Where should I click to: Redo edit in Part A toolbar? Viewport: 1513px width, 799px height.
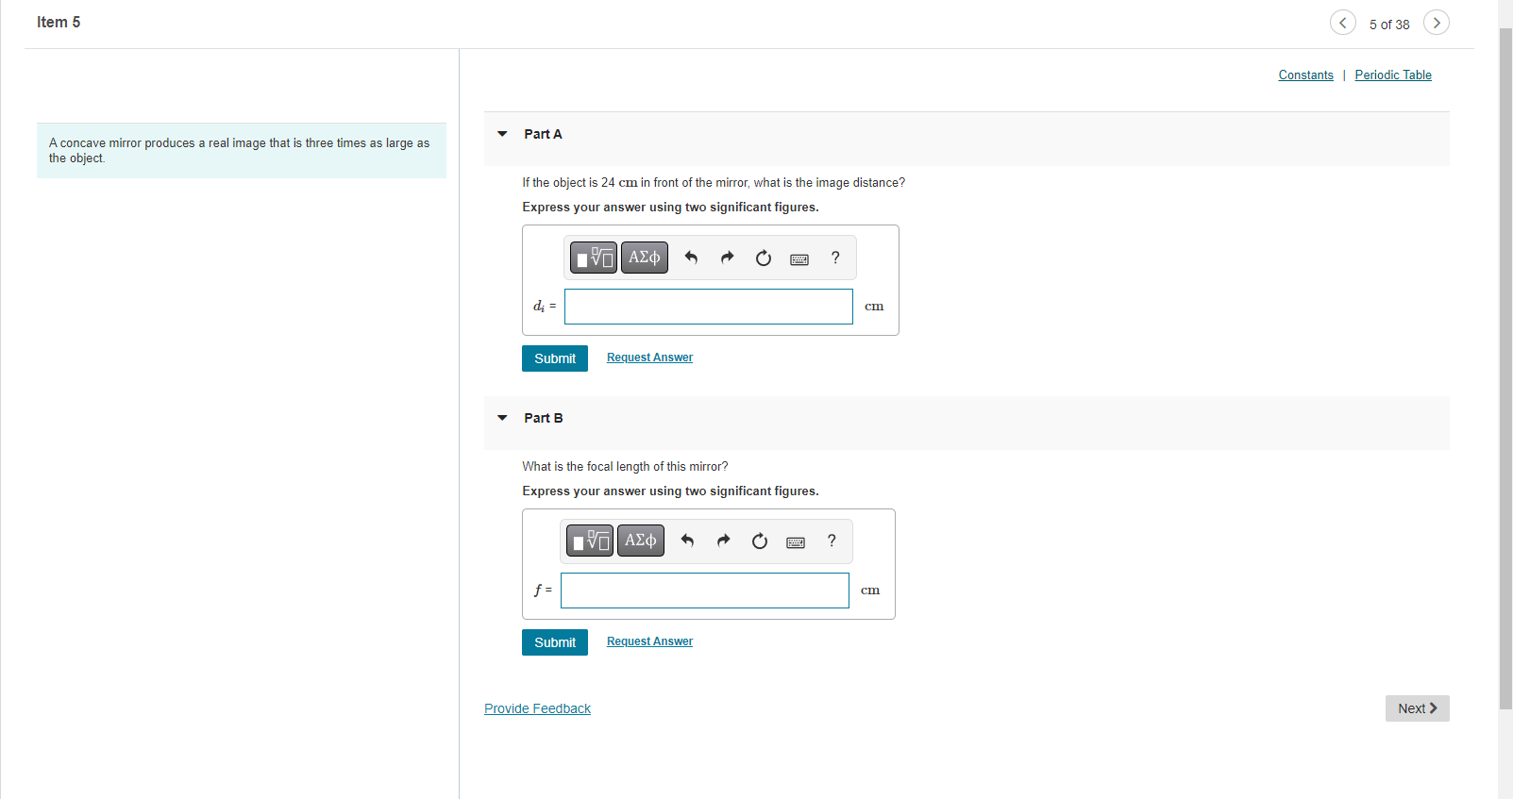[x=727, y=258]
